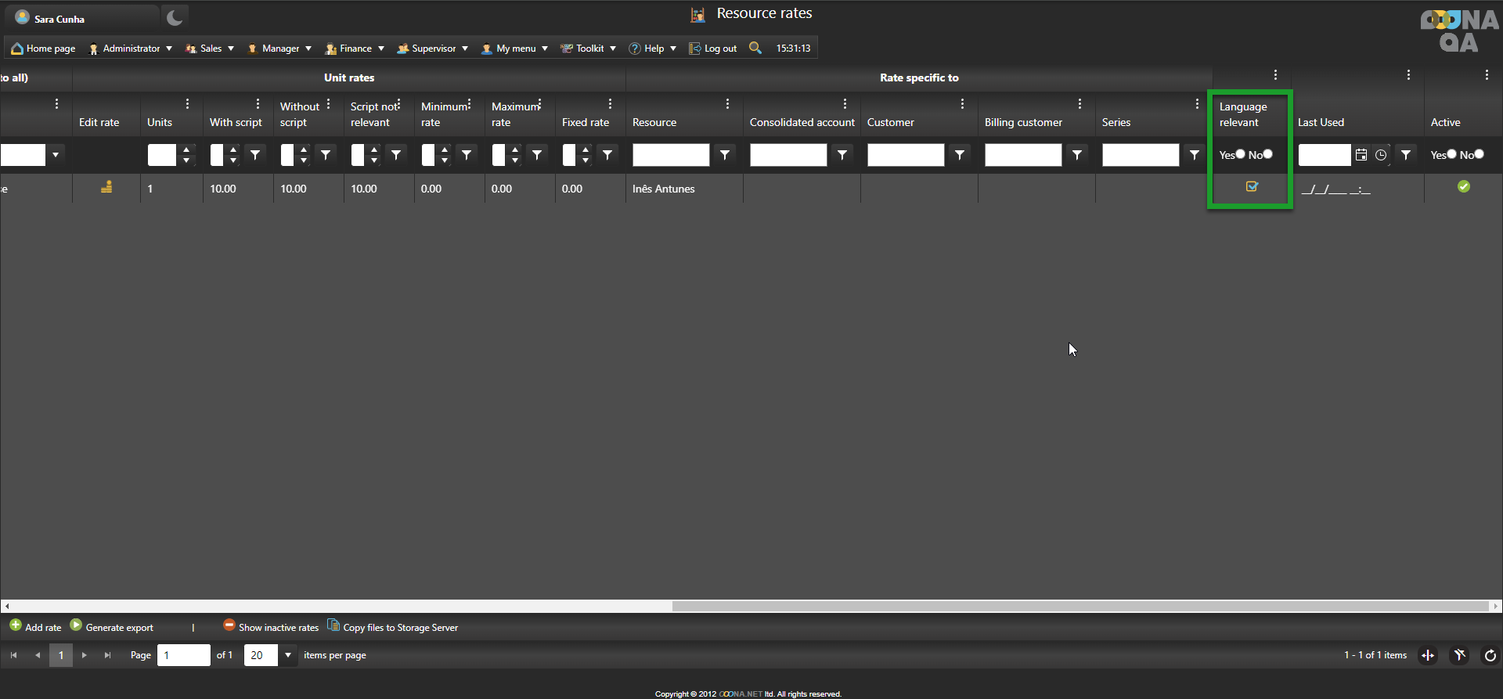Viewport: 1503px width, 699px height.
Task: Click filter icon for Resource column
Action: click(x=725, y=155)
